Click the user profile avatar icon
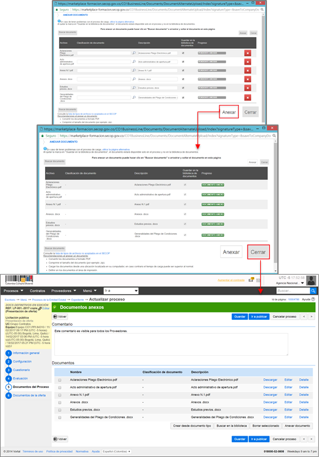Screen dimensions: 320x457 [311, 281]
